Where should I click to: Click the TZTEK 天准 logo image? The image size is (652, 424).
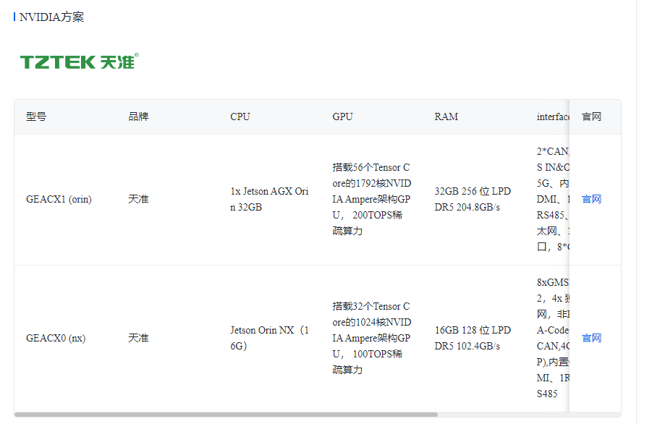point(80,62)
